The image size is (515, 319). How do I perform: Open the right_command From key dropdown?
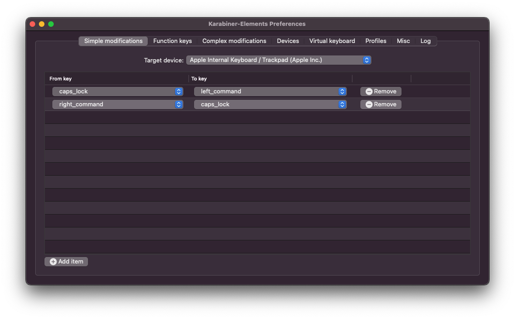118,104
